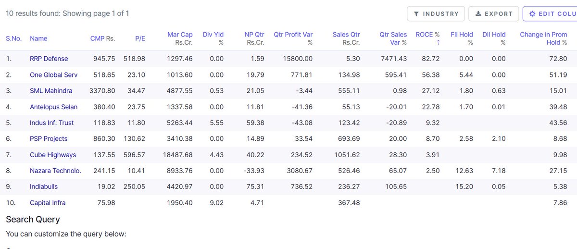Select RRP Defense CMP value 945.75
This screenshot has height=249, width=577.
104,59
